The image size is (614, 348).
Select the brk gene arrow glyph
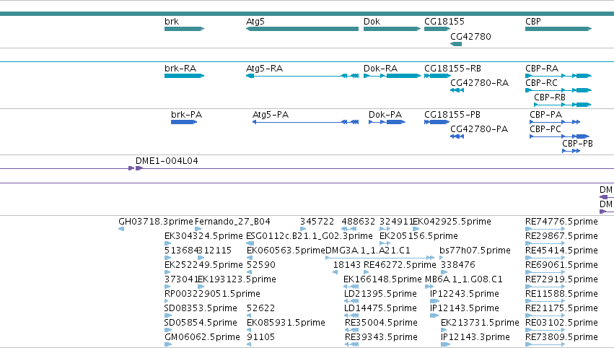185,29
